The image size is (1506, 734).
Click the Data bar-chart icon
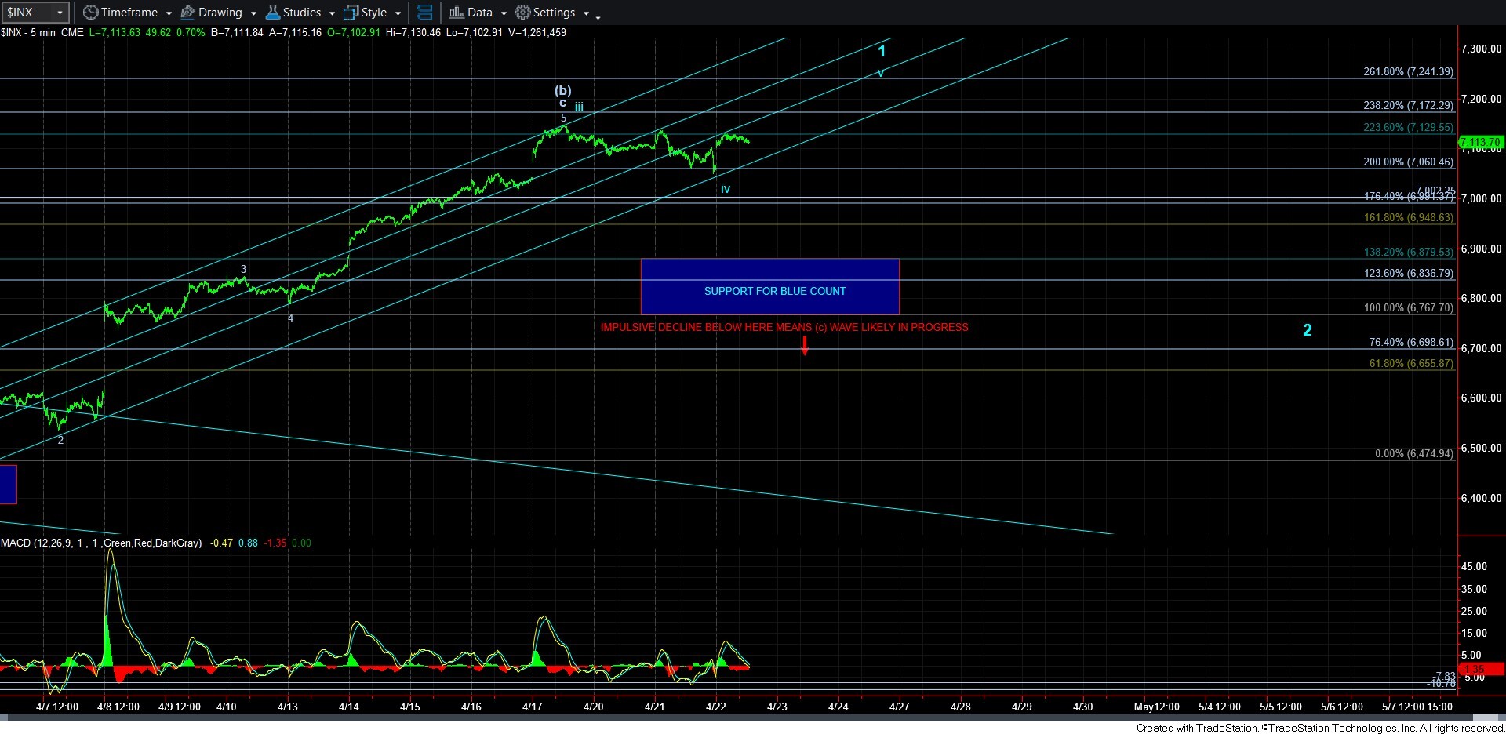457,13
